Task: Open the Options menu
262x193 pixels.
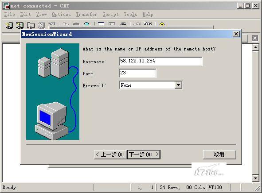Action: pos(61,15)
